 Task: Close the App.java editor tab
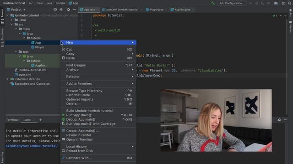[98, 10]
